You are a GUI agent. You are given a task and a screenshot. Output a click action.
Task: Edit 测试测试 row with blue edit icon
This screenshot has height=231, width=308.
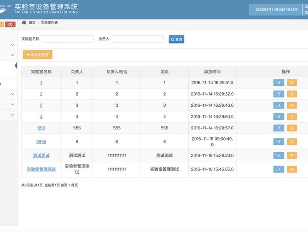[x=278, y=156]
